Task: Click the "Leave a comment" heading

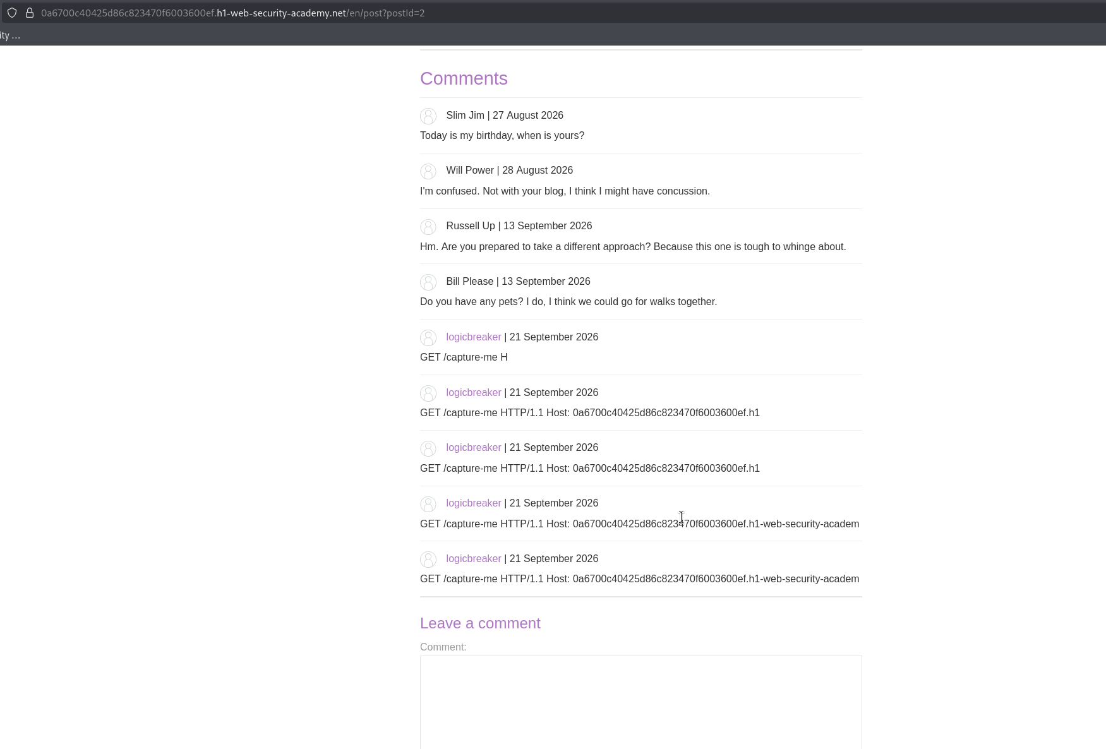Action: point(480,623)
